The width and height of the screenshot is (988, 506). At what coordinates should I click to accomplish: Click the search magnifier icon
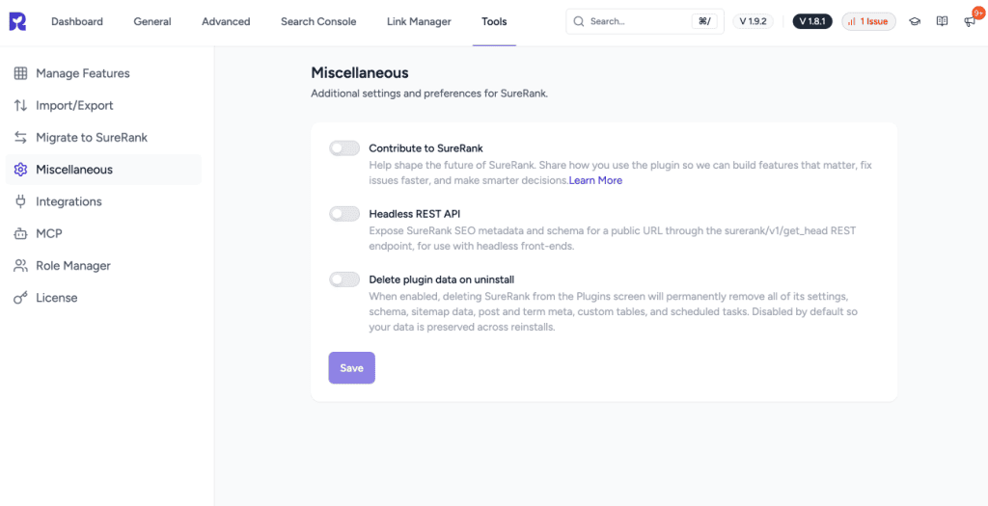click(x=579, y=21)
